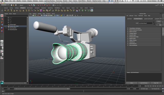Create a polygon cylinder from shelf
The width and height of the screenshot is (164, 95).
[x=11, y=10]
